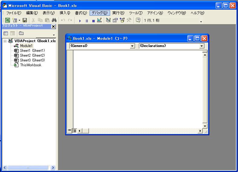Open the デバッグ(D) menu
Image resolution: width=238 pixels, height=172 pixels.
(100, 13)
